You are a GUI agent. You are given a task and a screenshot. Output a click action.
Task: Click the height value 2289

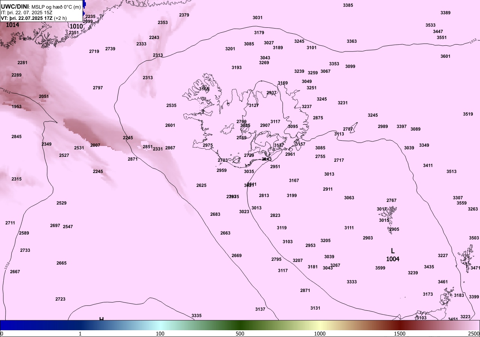click(x=16, y=75)
